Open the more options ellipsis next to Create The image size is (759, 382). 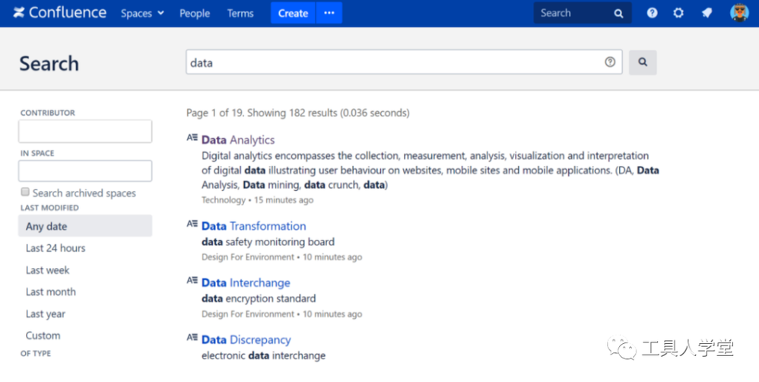click(329, 13)
